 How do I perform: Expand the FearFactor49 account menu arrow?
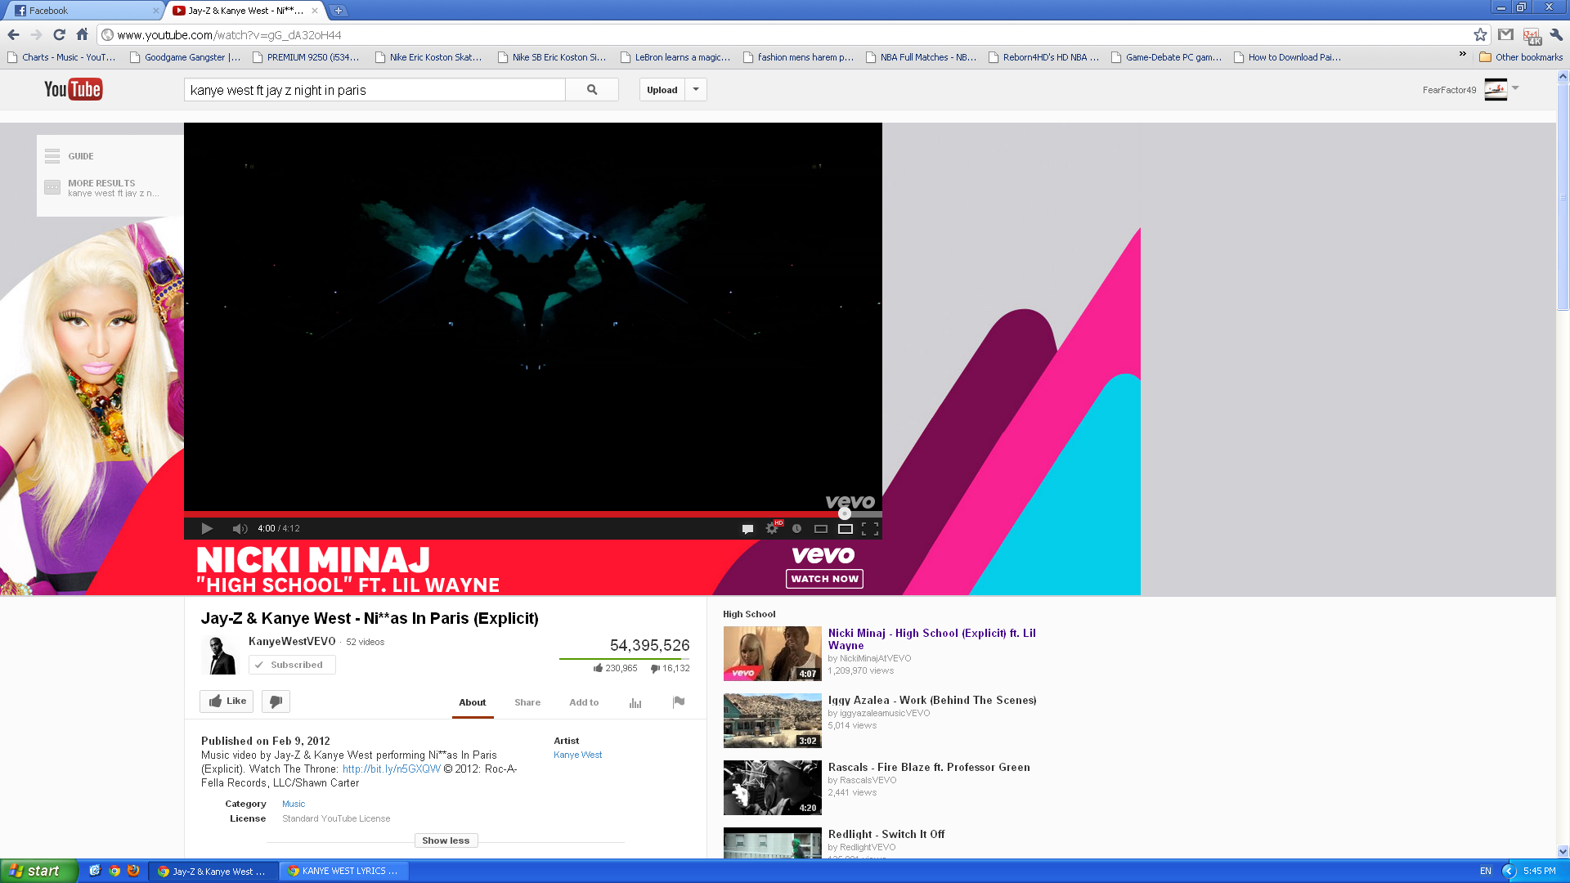[x=1515, y=87]
